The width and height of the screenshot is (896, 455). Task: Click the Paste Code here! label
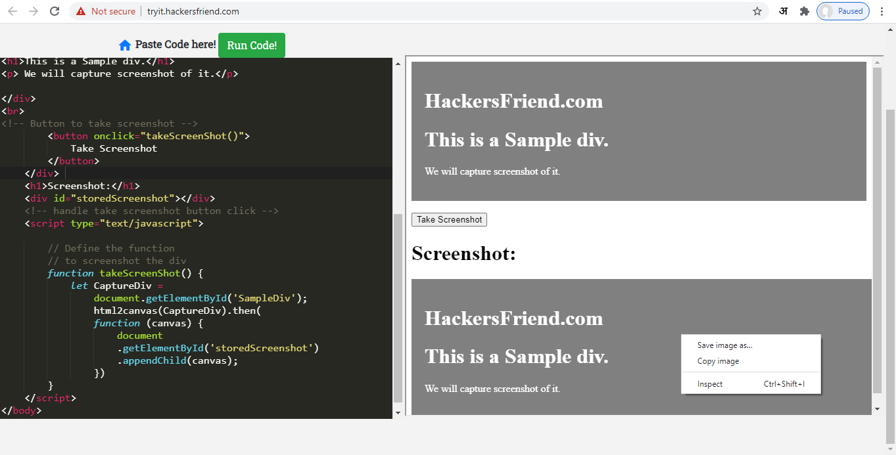pos(176,45)
